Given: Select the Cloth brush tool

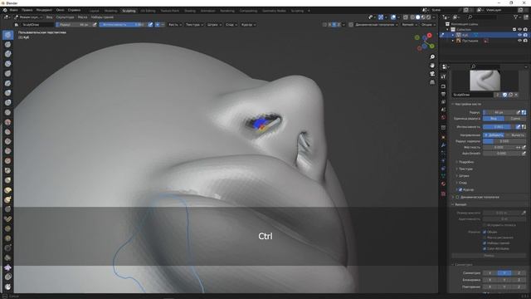Looking at the screenshot, I should pos(7,267).
